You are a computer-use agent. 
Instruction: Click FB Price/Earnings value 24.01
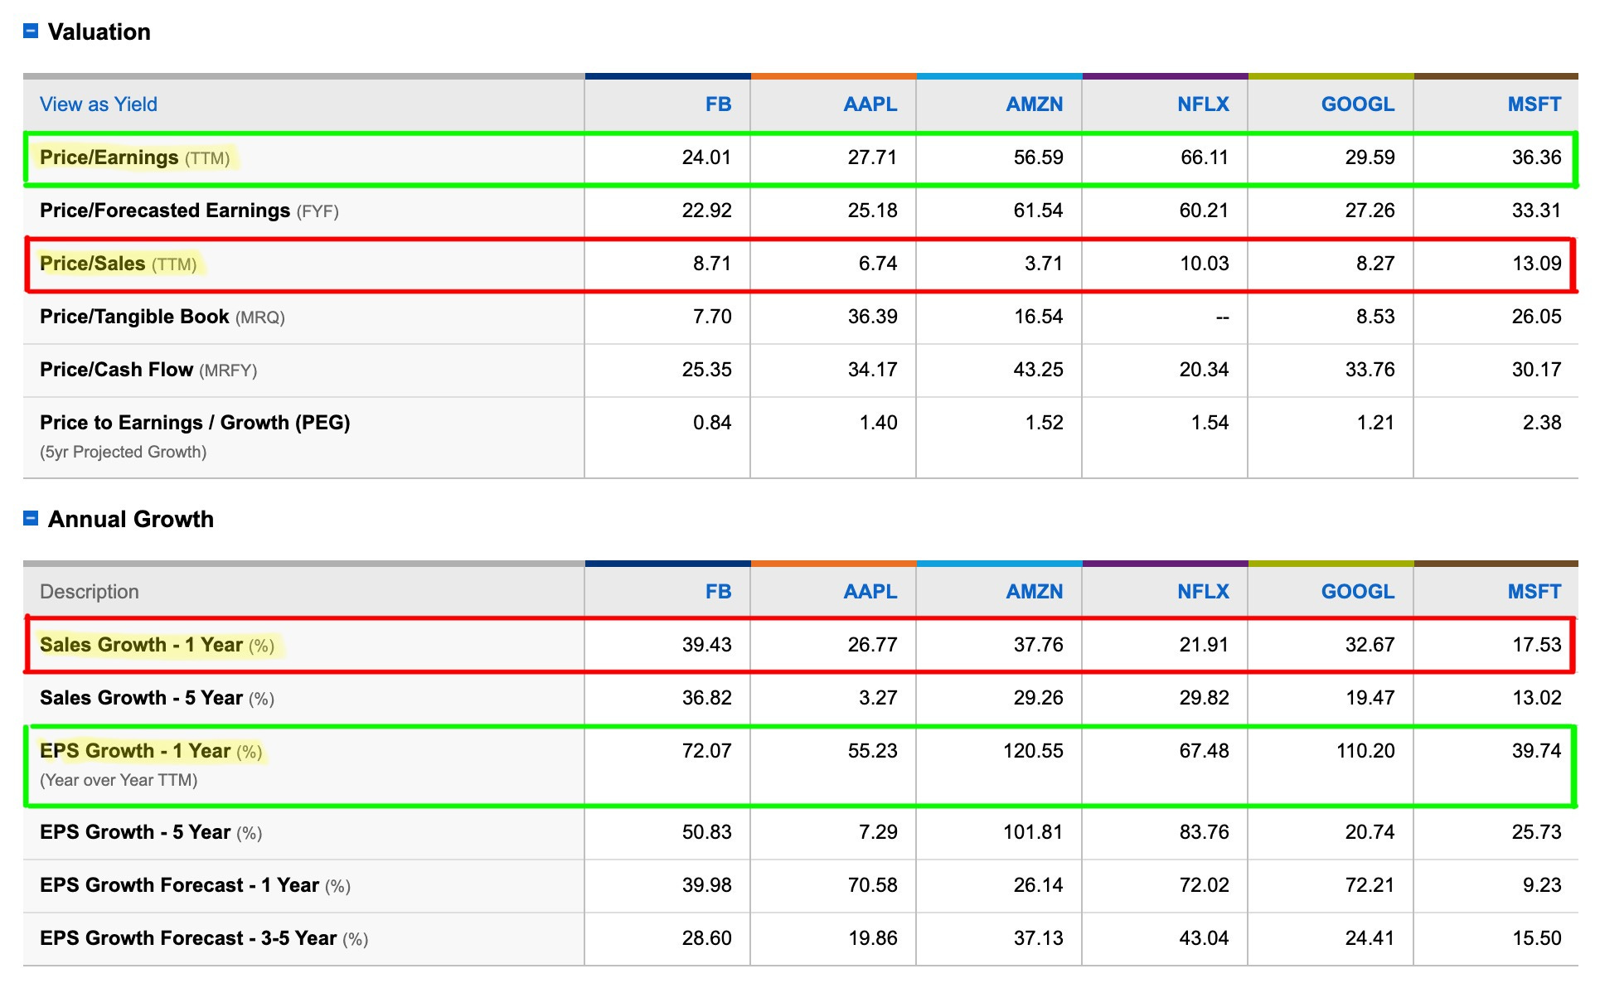click(x=706, y=157)
